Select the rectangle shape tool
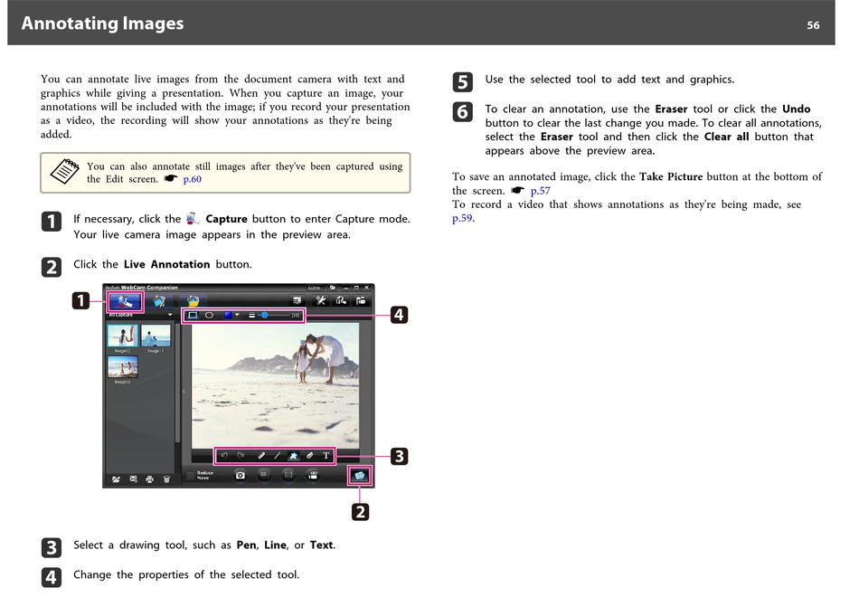 tap(193, 315)
